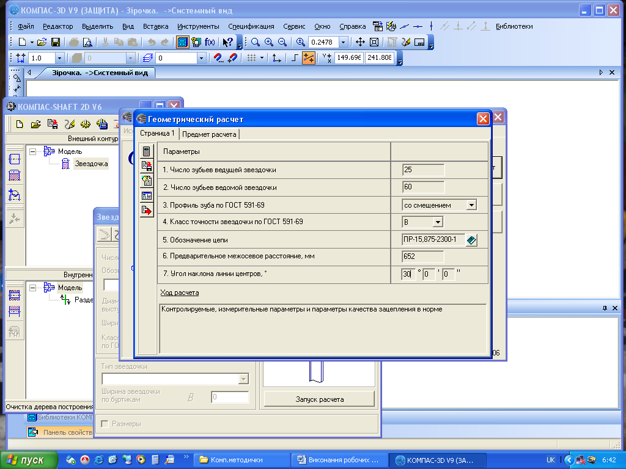
Task: Select the Страница 1 tab
Action: pos(157,133)
